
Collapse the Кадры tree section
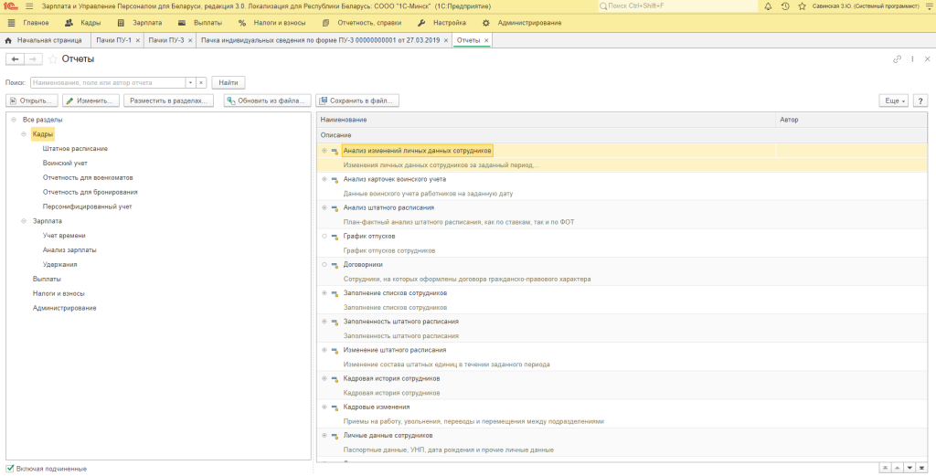point(25,134)
